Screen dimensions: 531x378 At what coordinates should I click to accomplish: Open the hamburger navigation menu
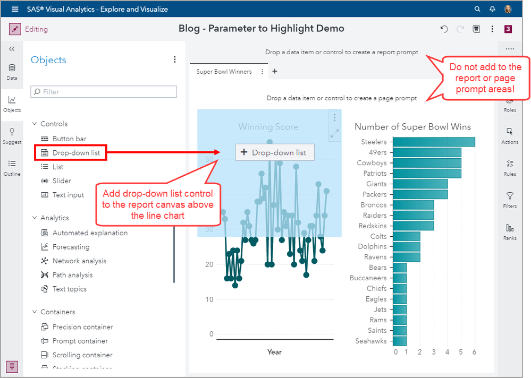tap(15, 9)
